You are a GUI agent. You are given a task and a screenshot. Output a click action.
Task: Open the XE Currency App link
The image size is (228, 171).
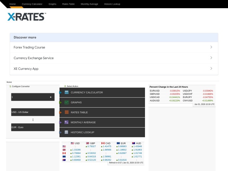[x=26, y=69]
